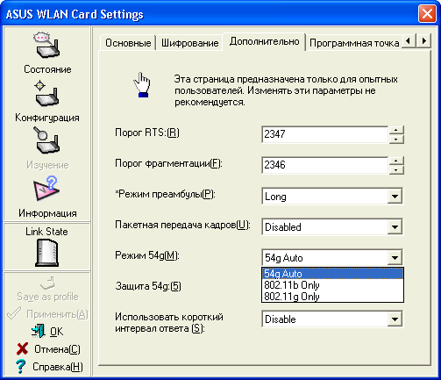441x380 pixels.
Task: Select the Конфигурация router icon
Action: (46, 94)
